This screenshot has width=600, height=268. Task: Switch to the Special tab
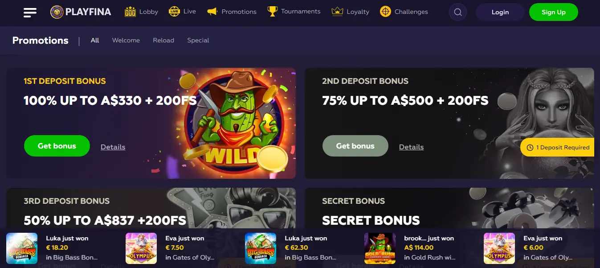tap(198, 40)
